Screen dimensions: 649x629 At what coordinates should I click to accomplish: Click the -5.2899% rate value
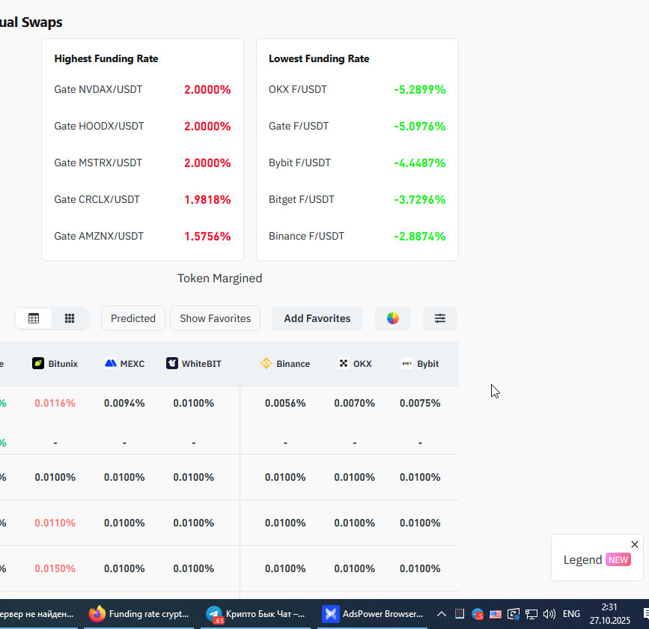[x=420, y=89]
